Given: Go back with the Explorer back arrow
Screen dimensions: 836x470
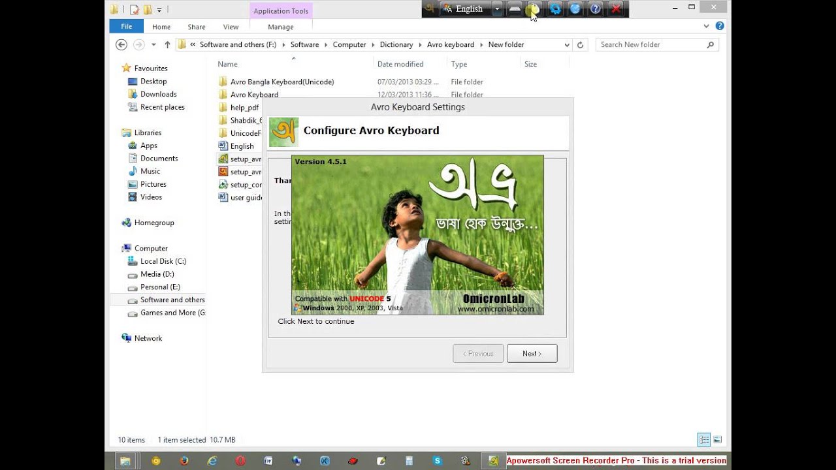Looking at the screenshot, I should point(121,44).
